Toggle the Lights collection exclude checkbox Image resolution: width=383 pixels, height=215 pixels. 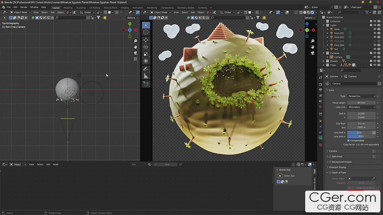click(x=371, y=25)
